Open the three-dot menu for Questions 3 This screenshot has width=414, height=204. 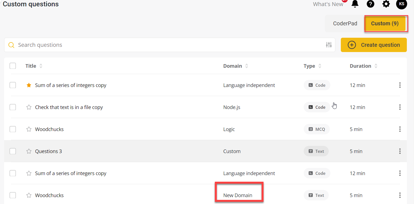(400, 151)
